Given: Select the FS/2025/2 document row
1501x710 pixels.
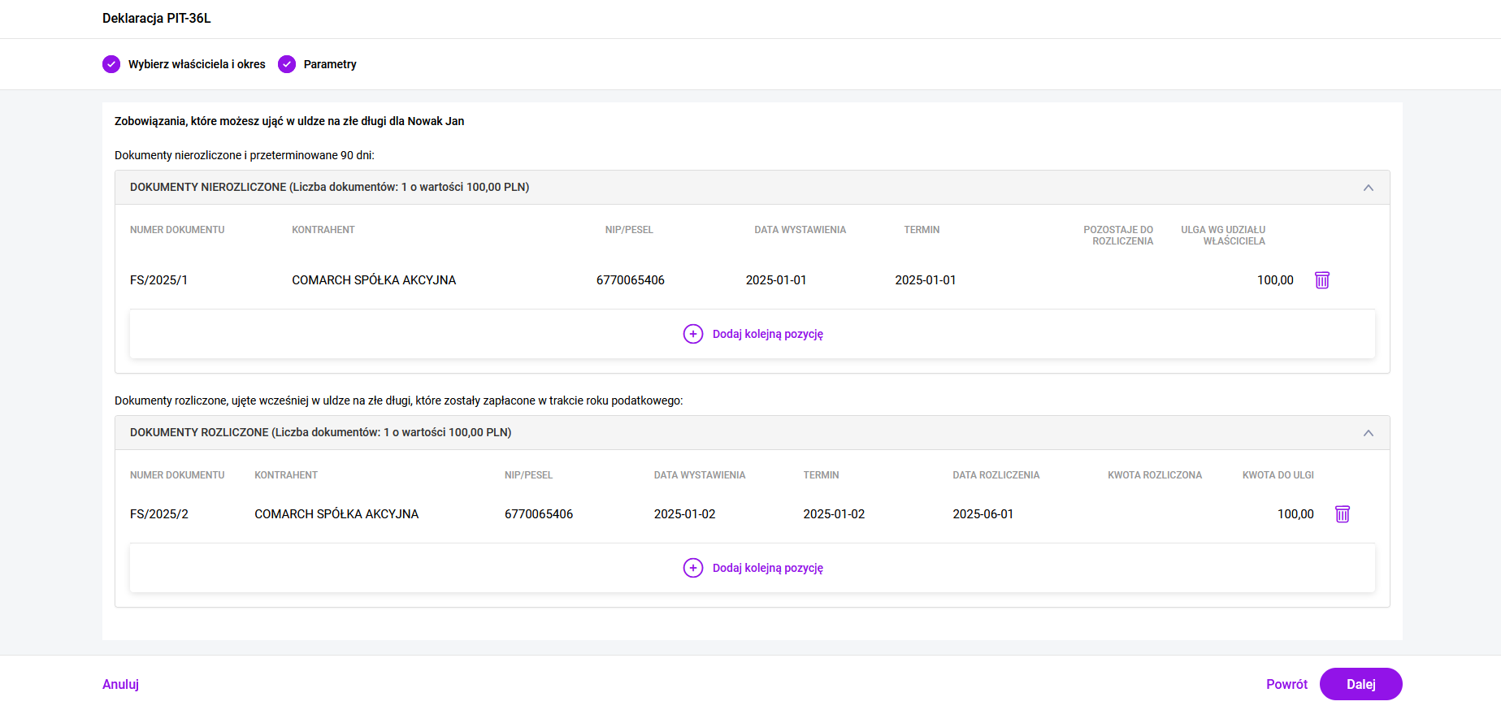Looking at the screenshot, I should pos(159,514).
